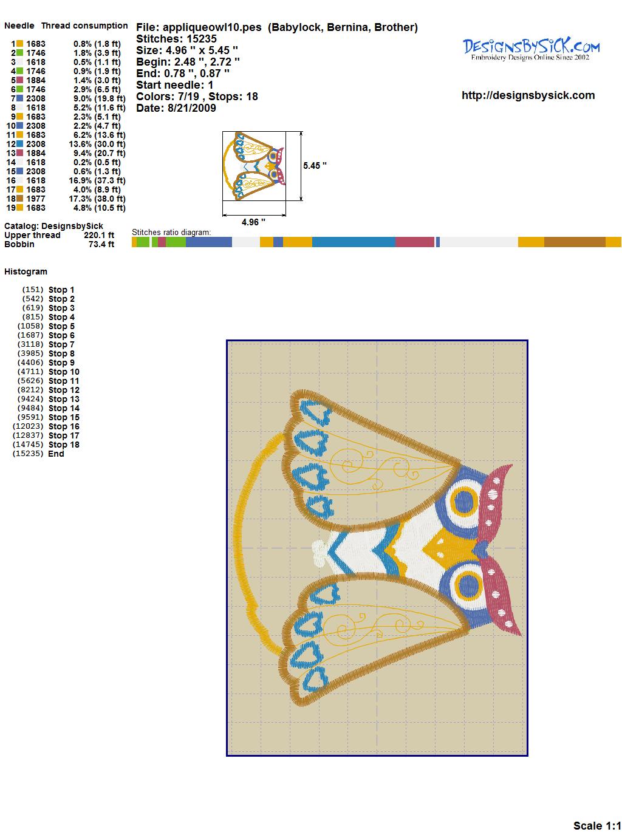Click the white bow on owl's chest
Image resolution: width=622 pixels, height=832 pixels.
(x=319, y=550)
